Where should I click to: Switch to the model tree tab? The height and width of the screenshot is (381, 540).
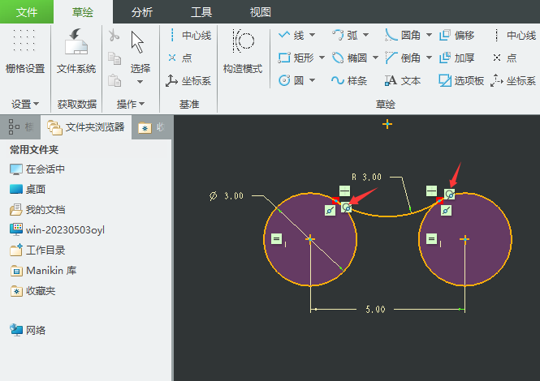click(x=20, y=127)
